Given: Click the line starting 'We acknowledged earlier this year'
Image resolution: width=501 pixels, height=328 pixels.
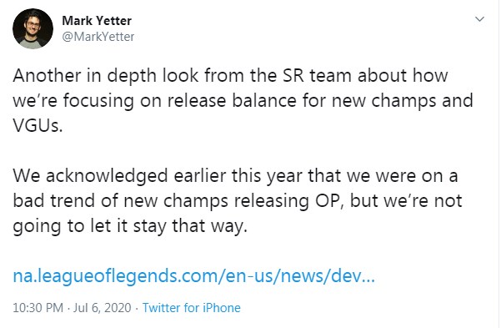Looking at the screenshot, I should point(235,176).
